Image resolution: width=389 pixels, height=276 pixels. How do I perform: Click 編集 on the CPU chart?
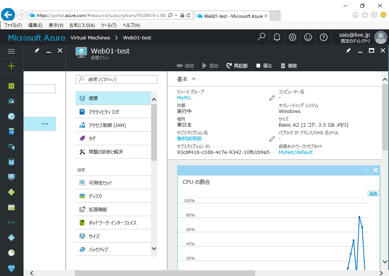pos(373,194)
